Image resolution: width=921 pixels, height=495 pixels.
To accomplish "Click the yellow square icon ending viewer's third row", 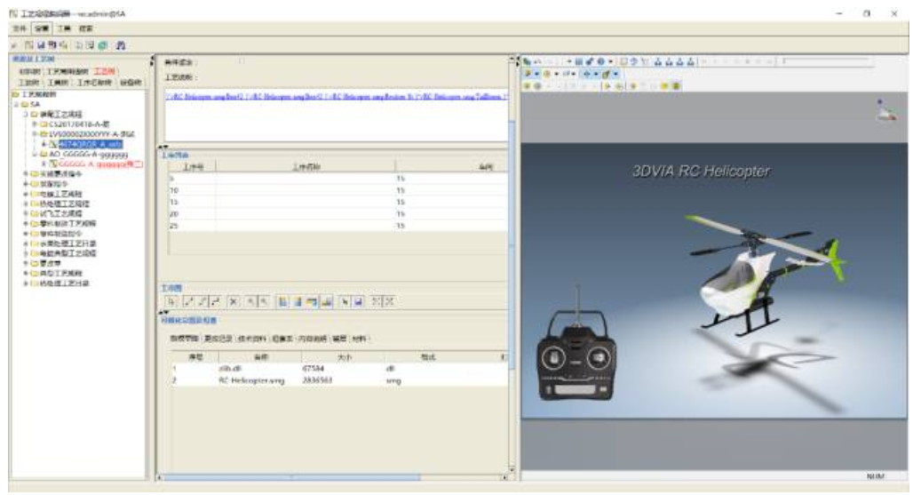I will [x=676, y=86].
